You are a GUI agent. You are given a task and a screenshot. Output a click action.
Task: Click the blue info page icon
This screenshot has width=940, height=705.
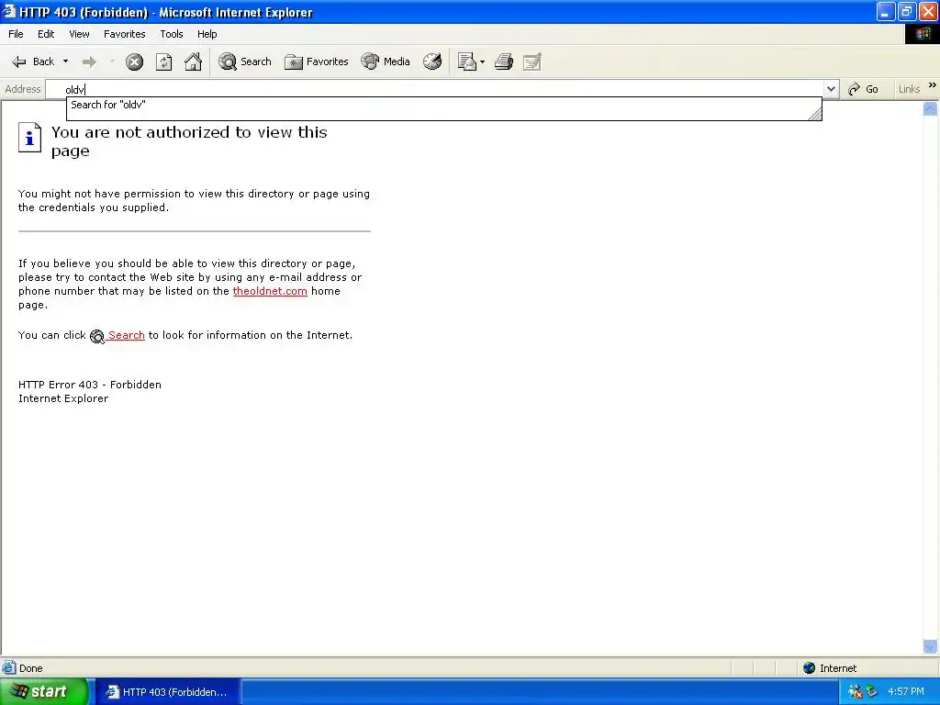click(29, 138)
